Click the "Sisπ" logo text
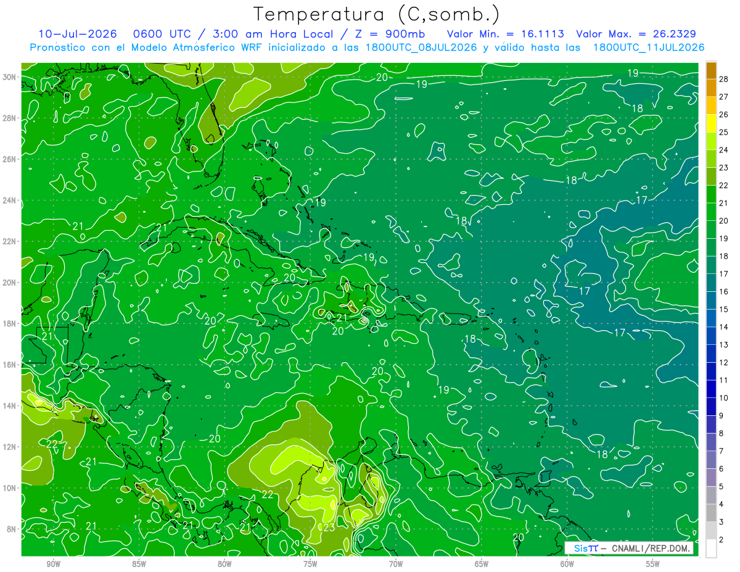 [x=585, y=549]
